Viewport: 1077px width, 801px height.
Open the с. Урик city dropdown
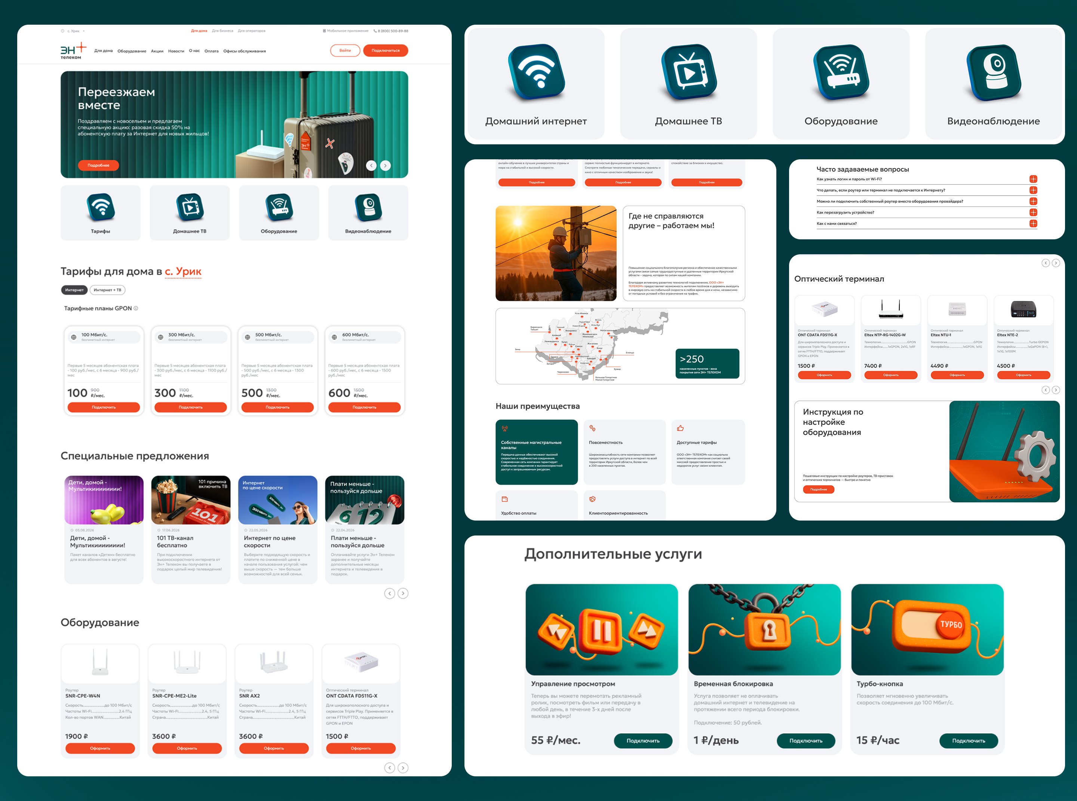tap(73, 31)
